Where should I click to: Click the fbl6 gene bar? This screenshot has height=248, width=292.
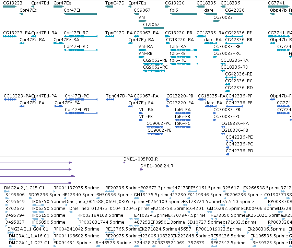(184, 14)
